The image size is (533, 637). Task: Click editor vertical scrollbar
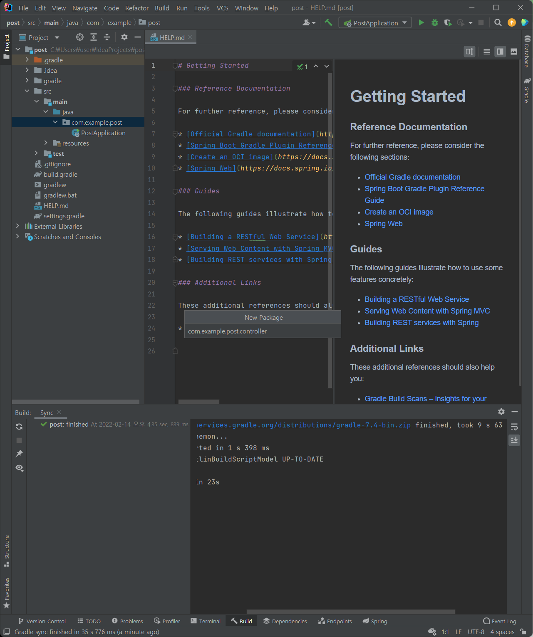[330, 231]
